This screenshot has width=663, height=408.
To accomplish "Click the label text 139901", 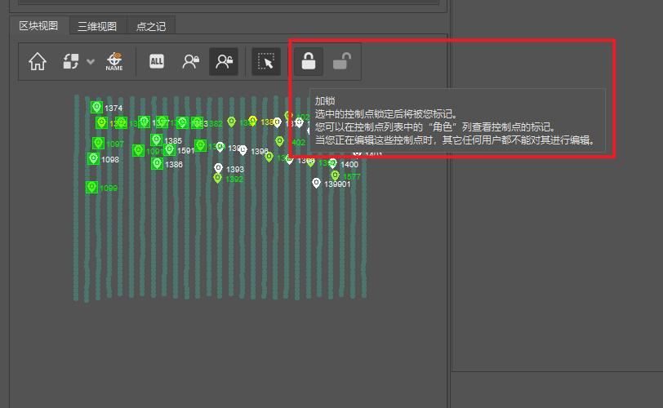I will (337, 184).
